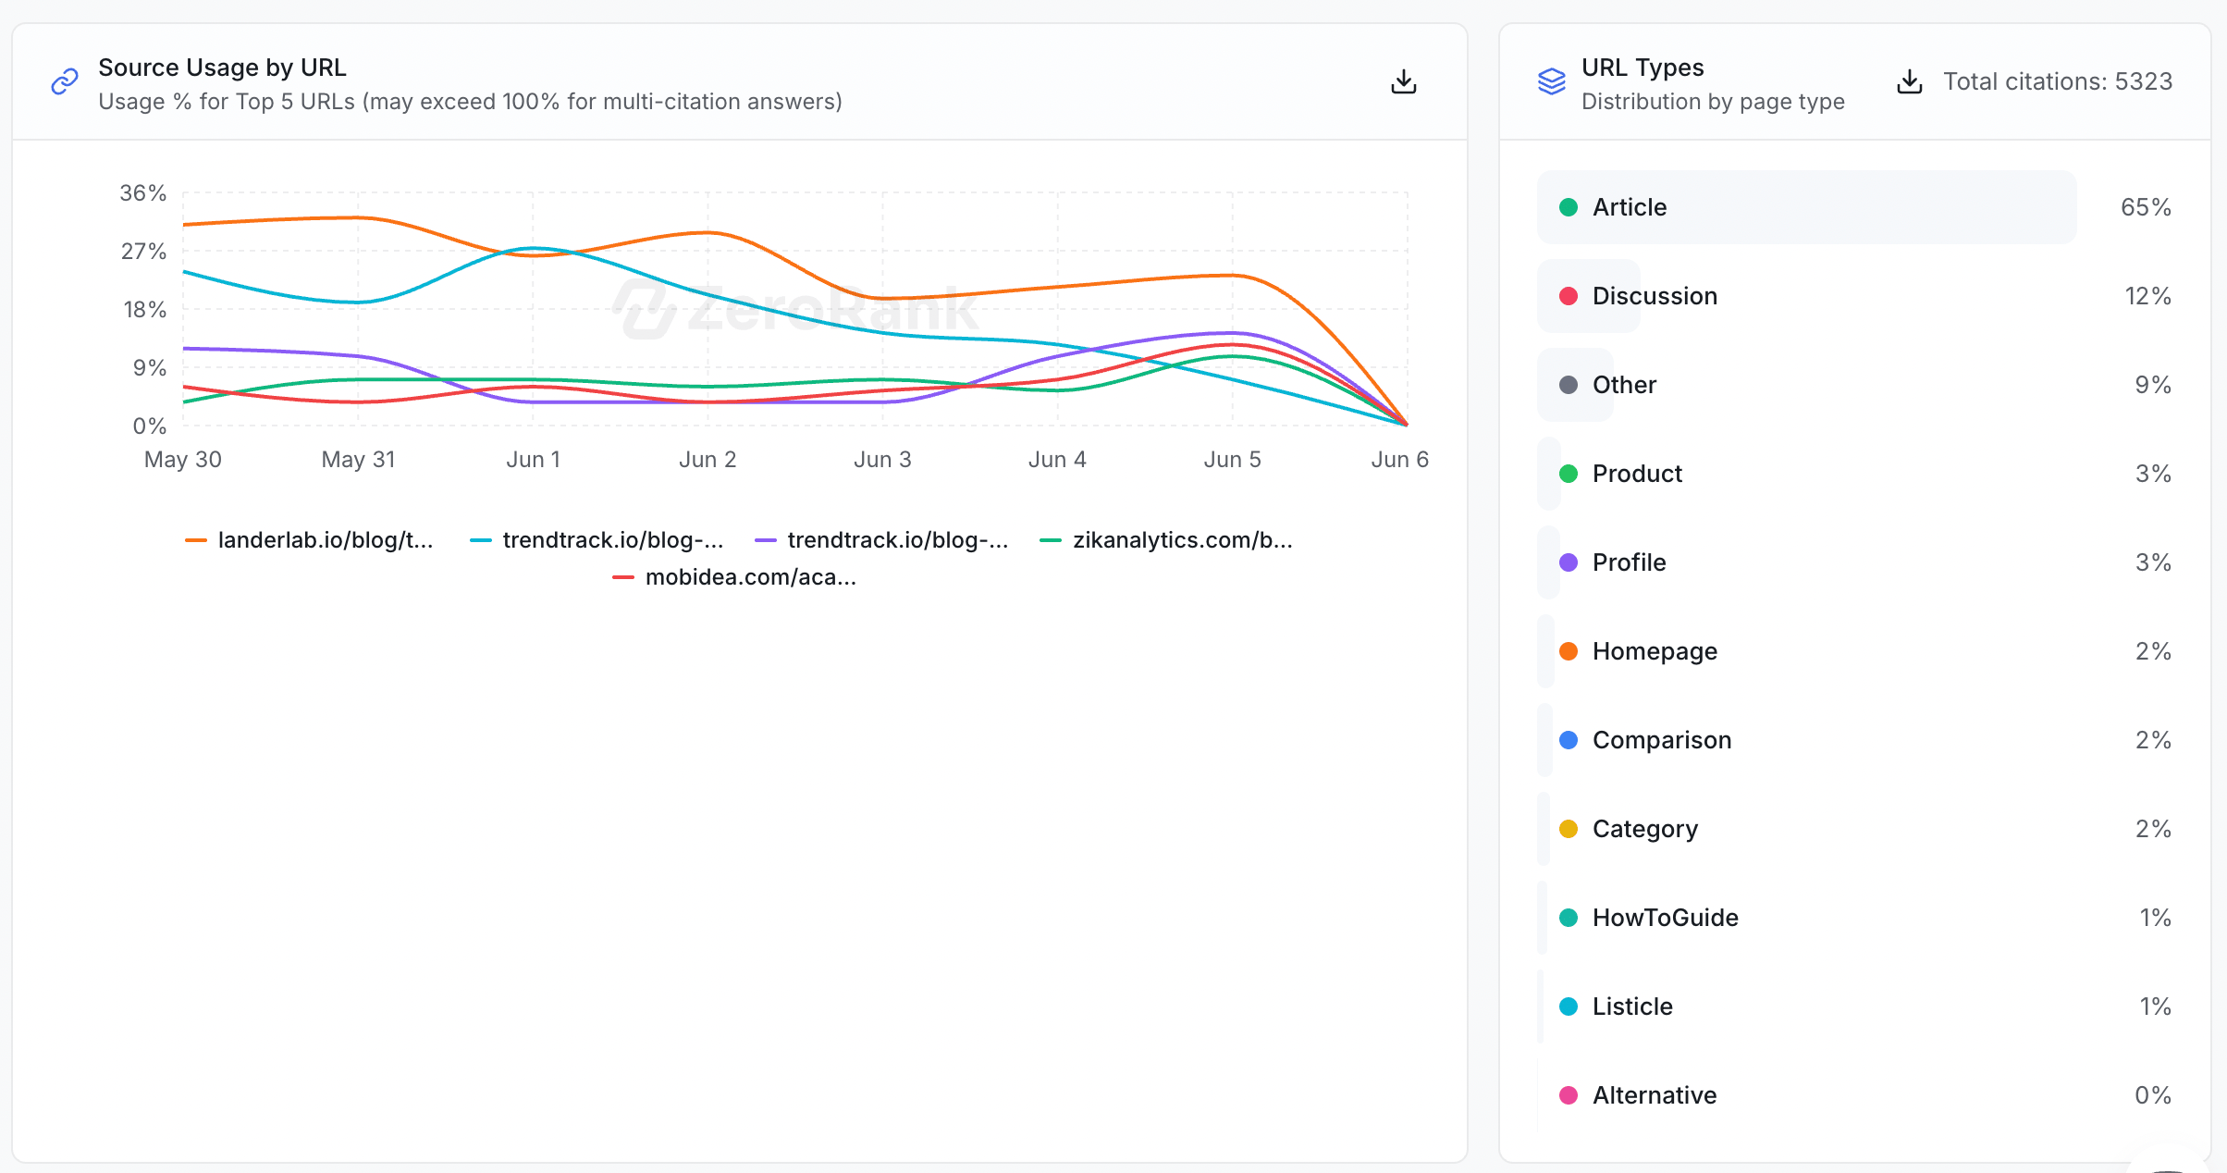Select the Alternative page type label
The height and width of the screenshot is (1173, 2227).
pos(1655,1095)
